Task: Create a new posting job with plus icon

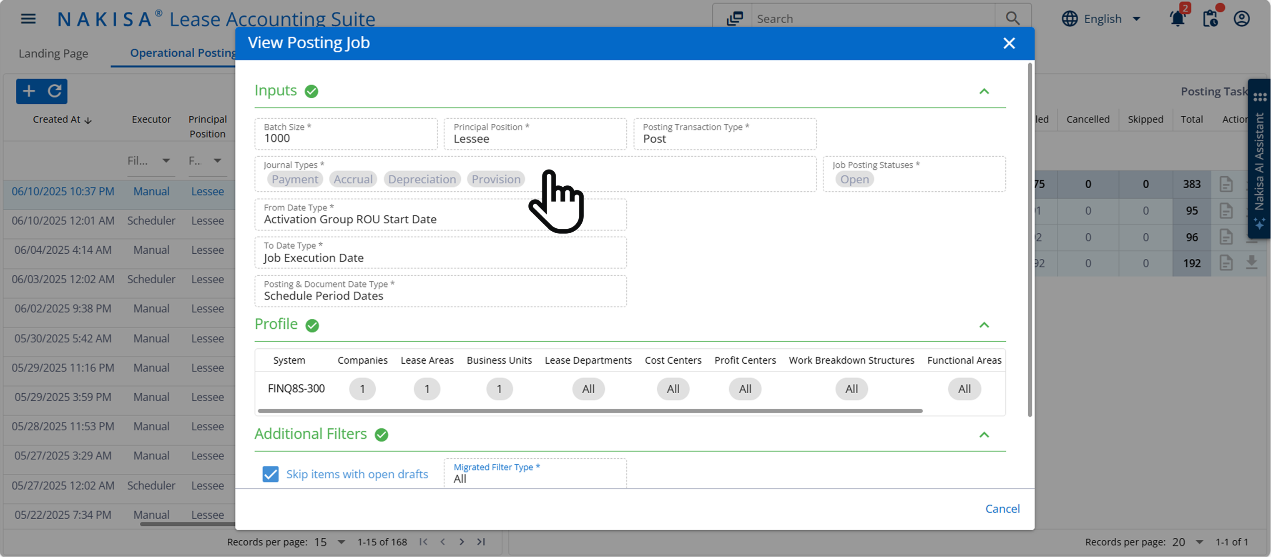Action: tap(29, 91)
